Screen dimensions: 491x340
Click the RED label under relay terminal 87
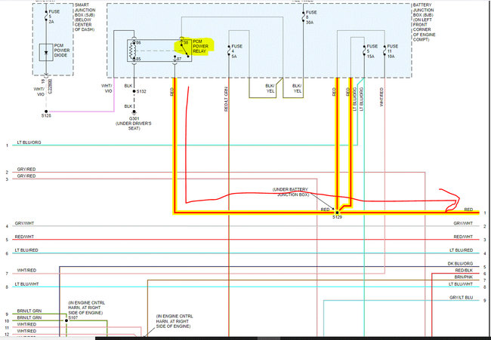click(x=172, y=91)
